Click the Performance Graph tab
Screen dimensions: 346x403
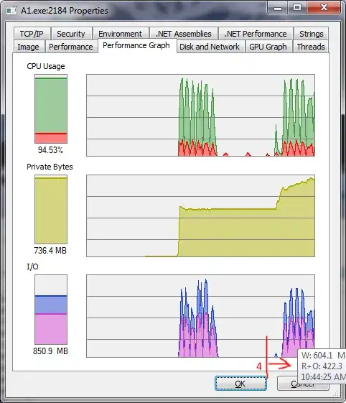(x=136, y=46)
